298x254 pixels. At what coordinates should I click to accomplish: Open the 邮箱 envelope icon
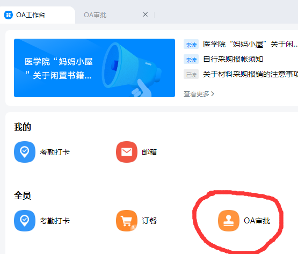(127, 152)
